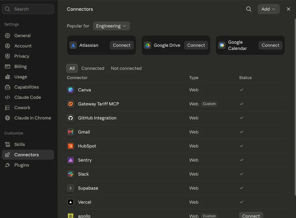Click the Gmail connector icon

(71, 132)
